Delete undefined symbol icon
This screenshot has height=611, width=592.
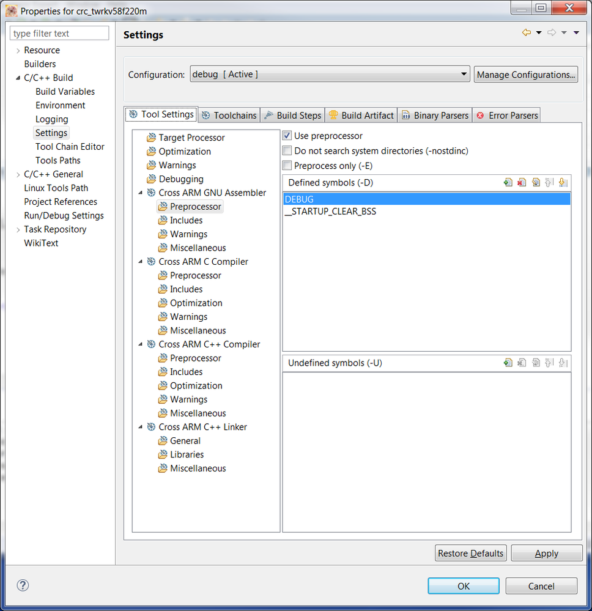[x=522, y=363]
